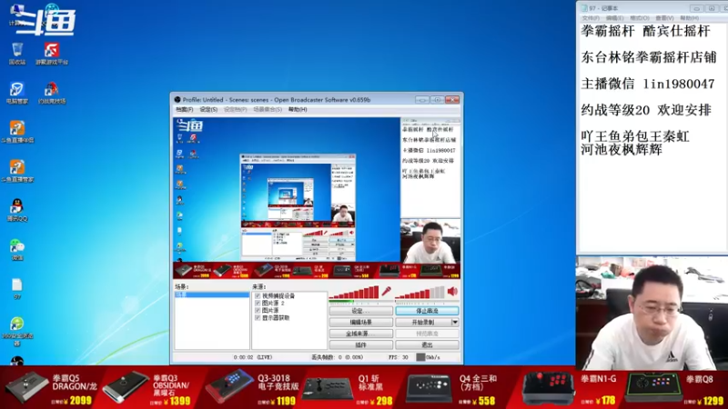
Task: Click inside the Notepad text area
Action: (x=652, y=138)
